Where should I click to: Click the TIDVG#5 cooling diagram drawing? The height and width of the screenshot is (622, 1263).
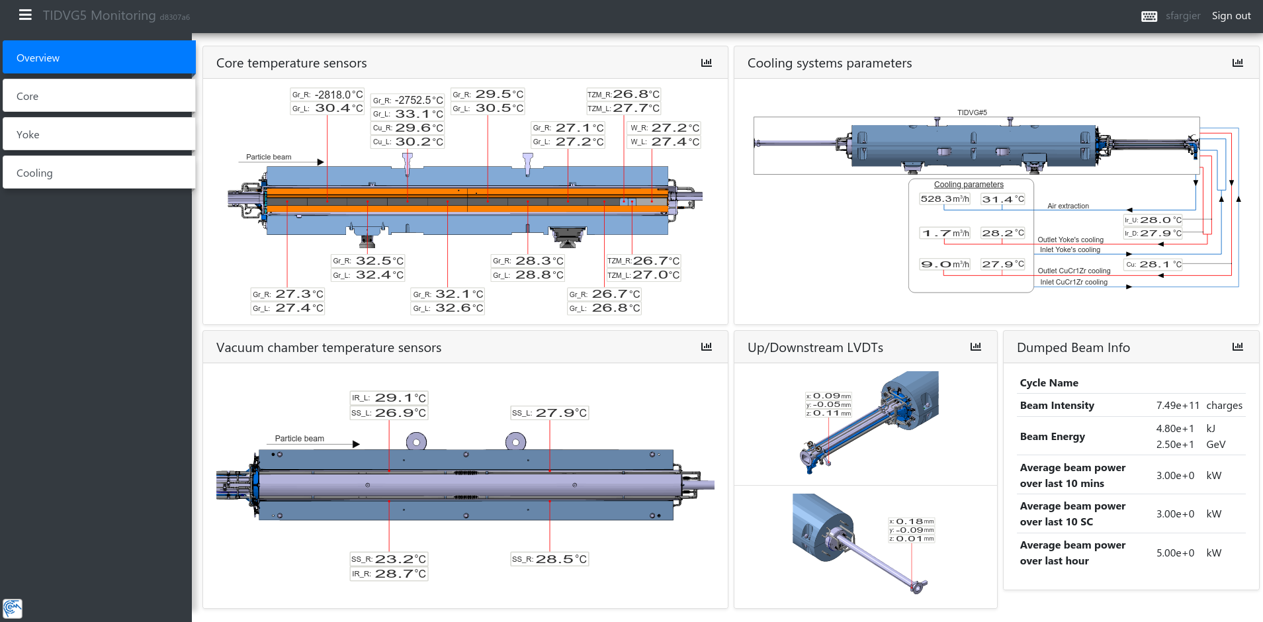[977, 146]
